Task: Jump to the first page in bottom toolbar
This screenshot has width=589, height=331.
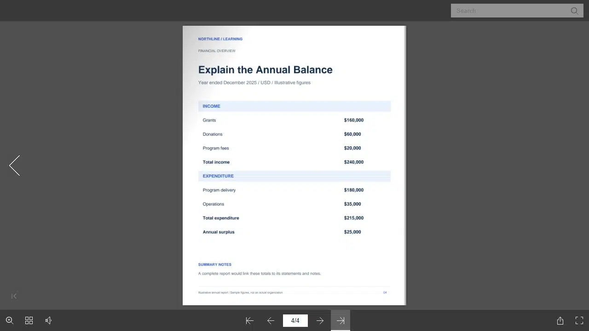Action: click(249, 321)
